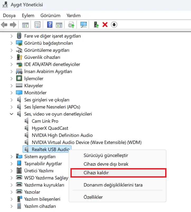Click the icon beside Üretici Yazılımı
This screenshot has height=212, width=191.
coord(19,170)
